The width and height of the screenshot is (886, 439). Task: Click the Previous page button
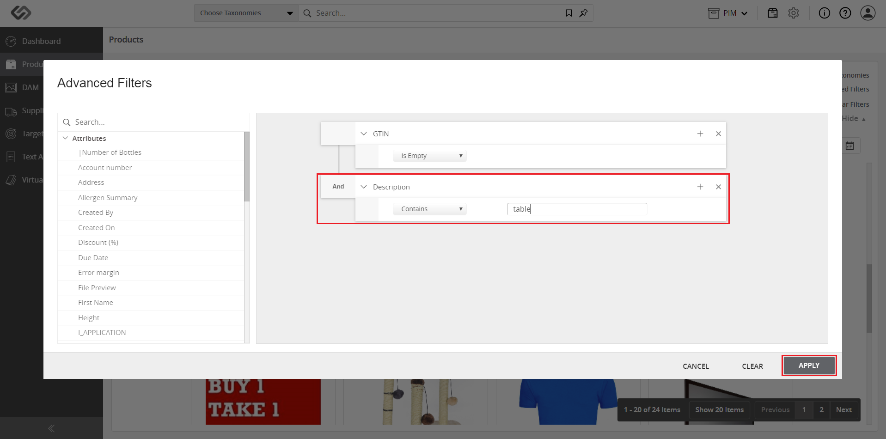[775, 410]
